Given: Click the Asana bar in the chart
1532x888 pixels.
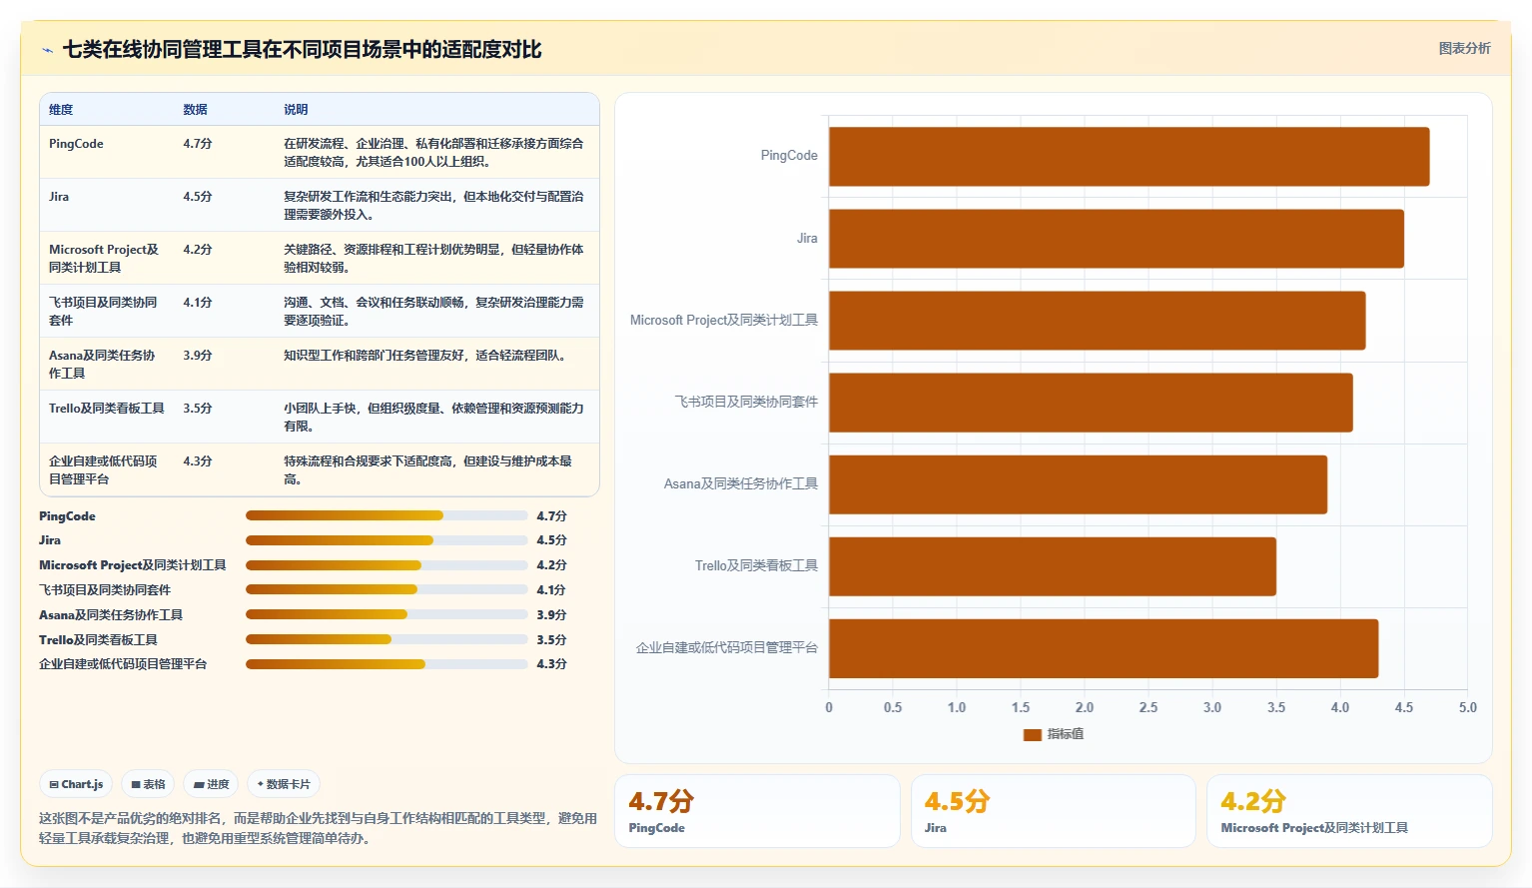Looking at the screenshot, I should (1078, 484).
